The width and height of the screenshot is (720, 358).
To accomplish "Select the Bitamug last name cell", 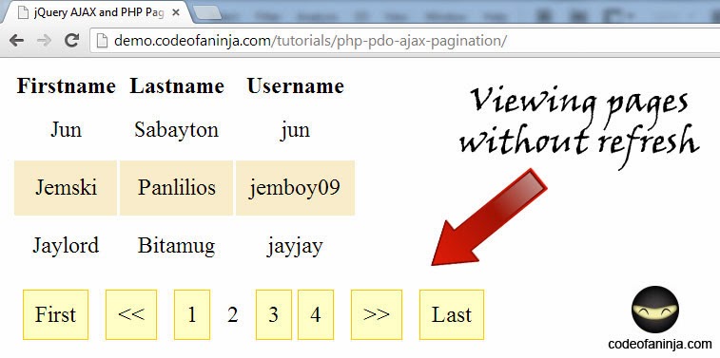I will pyautogui.click(x=176, y=245).
